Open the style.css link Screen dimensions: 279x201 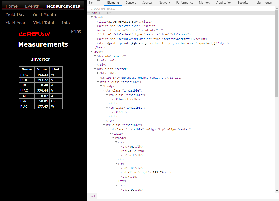click(x=179, y=34)
